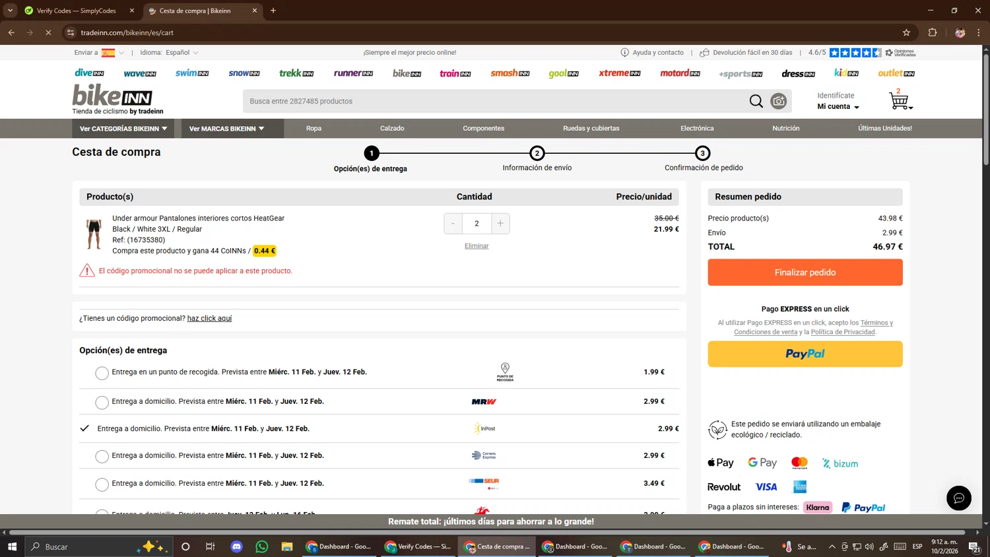Go to diveinn store logo

pyautogui.click(x=89, y=73)
